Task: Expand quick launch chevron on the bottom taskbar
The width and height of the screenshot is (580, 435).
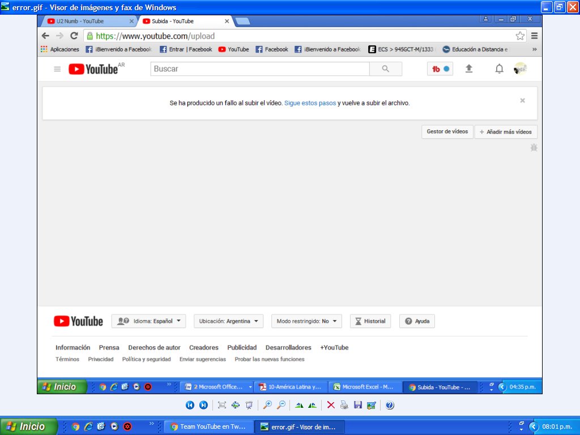Action: point(152,423)
